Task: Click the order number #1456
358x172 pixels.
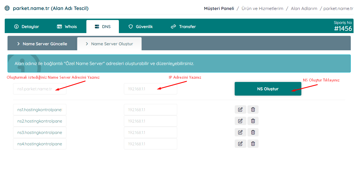Action: click(343, 29)
